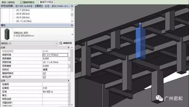The height and width of the screenshot is (107, 189).
Task: Click the associate-parameter button beside 底部偏移
Action: [69, 59]
